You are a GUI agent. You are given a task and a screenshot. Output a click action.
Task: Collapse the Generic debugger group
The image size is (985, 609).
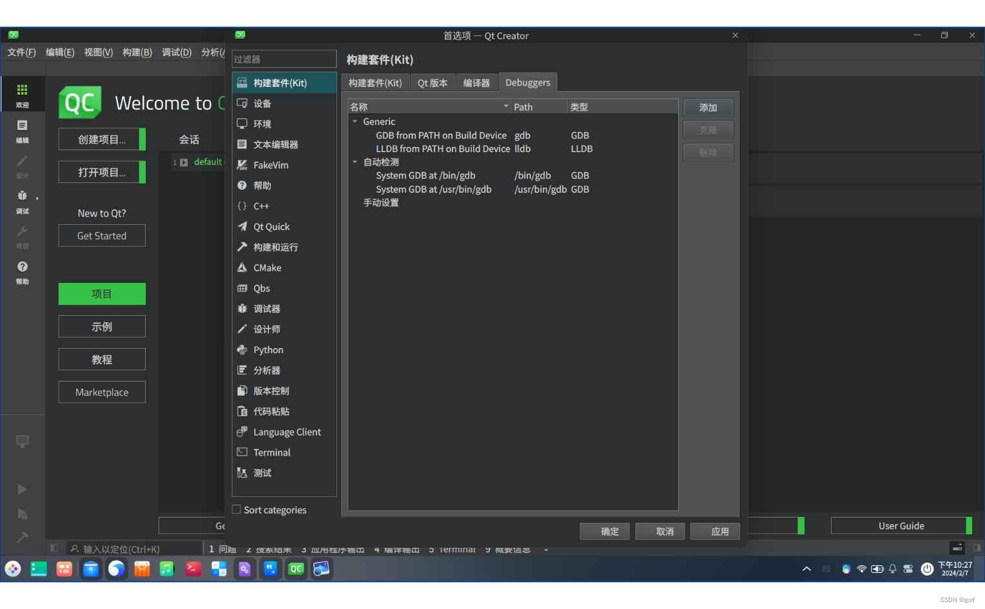355,122
